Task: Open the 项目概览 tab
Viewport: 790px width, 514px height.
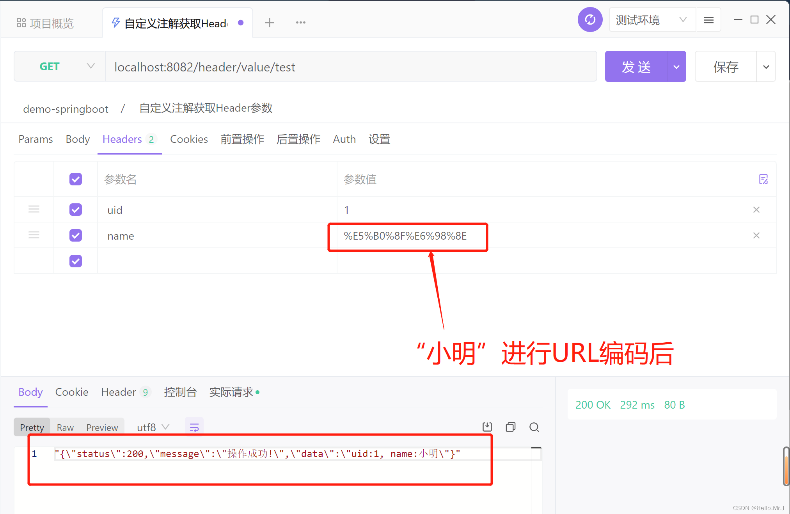Action: pyautogui.click(x=46, y=23)
